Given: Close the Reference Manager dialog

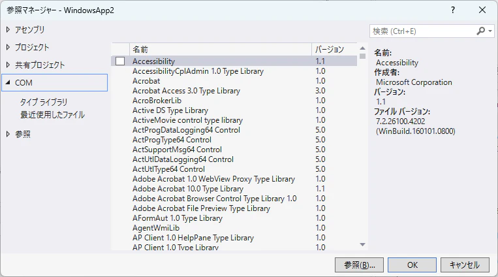Looking at the screenshot, I should (x=482, y=10).
